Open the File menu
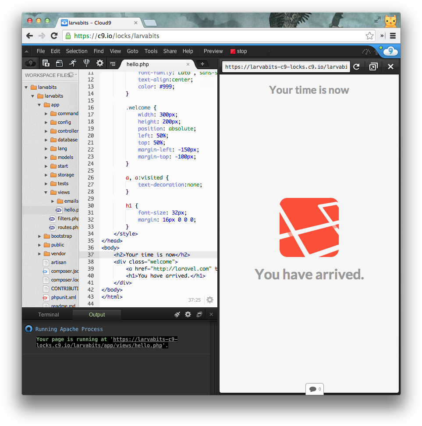 point(41,51)
